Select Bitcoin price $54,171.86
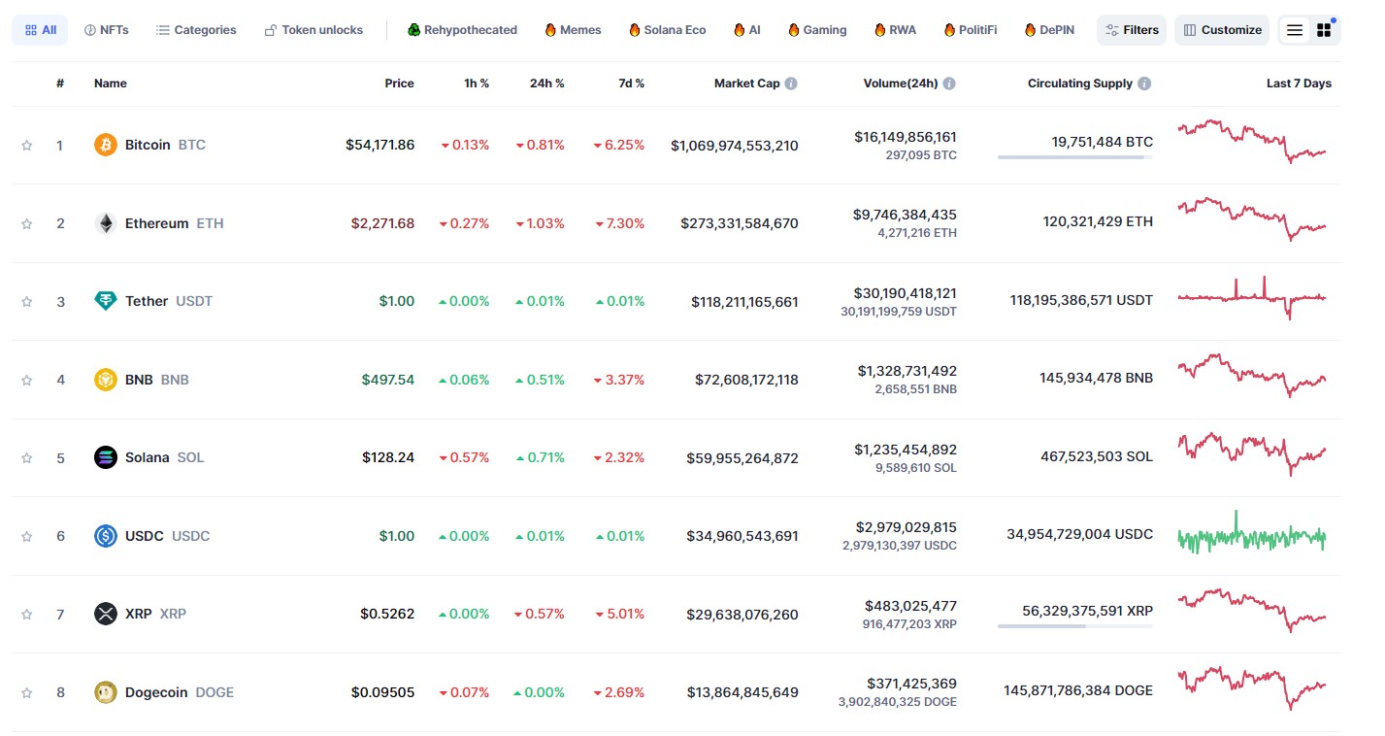Screen dimensions: 1385x736 click(380, 145)
